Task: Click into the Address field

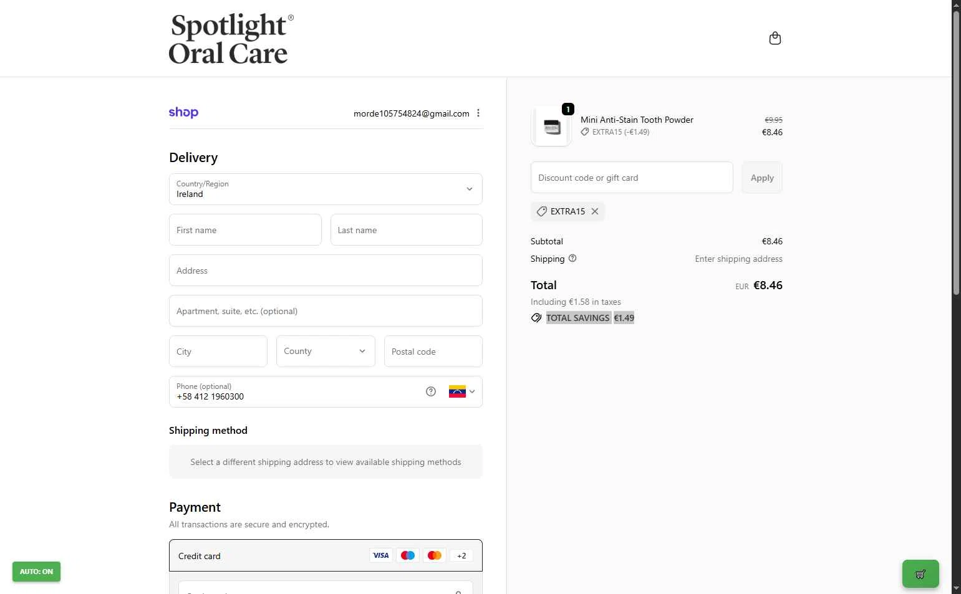Action: pyautogui.click(x=326, y=271)
